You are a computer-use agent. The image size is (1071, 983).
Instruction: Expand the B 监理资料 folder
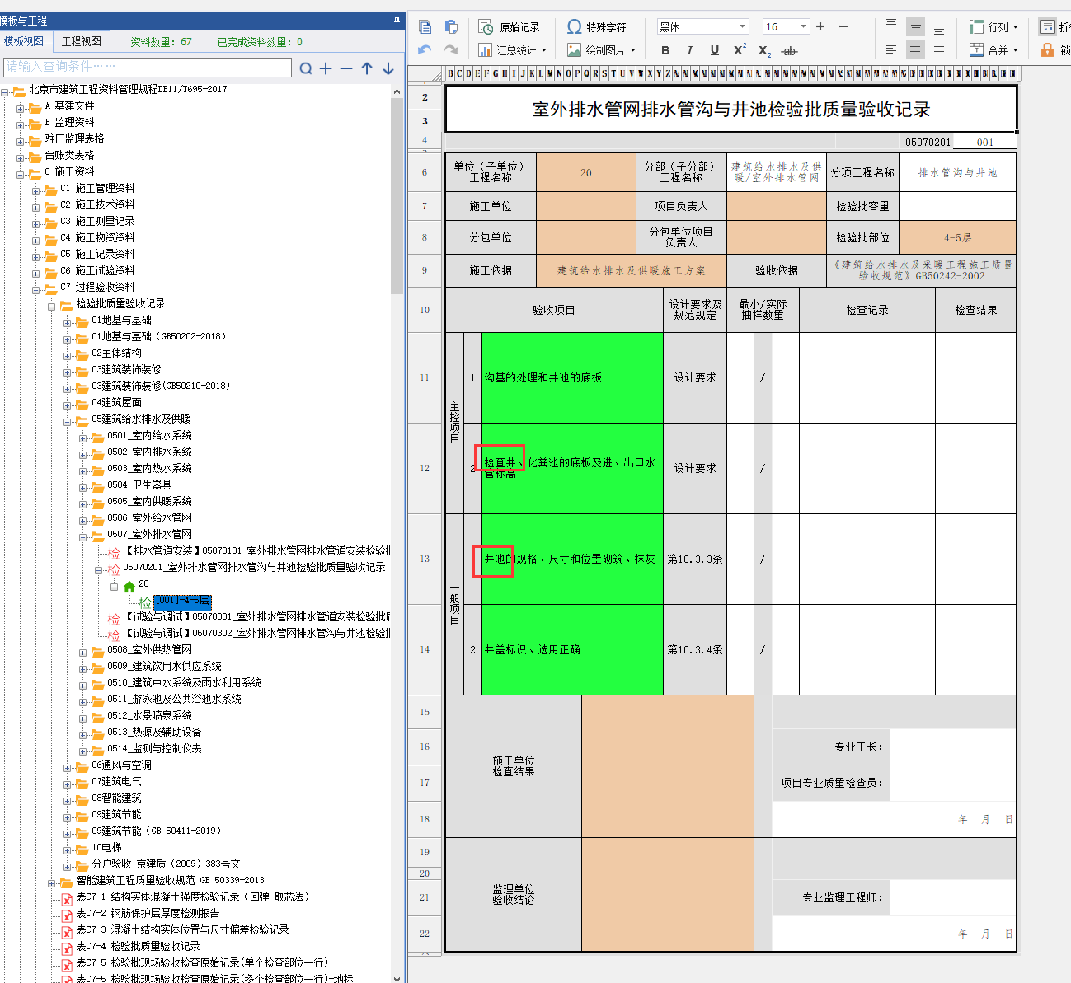point(20,124)
